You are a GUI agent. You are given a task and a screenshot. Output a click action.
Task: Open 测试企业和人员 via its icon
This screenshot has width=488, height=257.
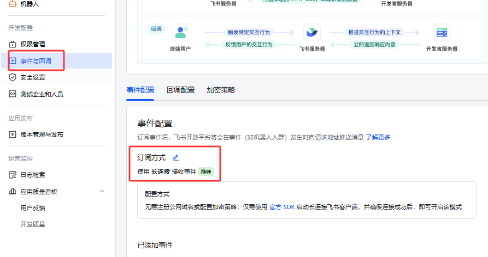point(13,94)
